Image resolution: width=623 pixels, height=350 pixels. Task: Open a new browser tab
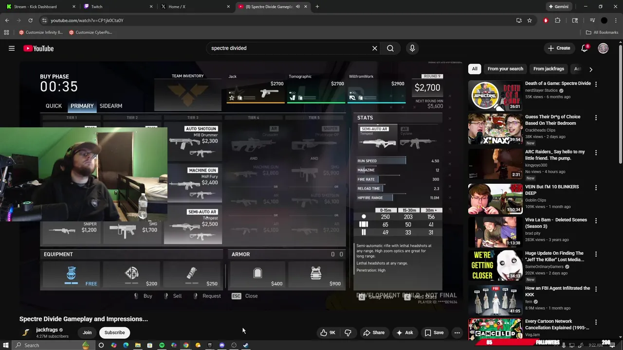[x=317, y=6]
